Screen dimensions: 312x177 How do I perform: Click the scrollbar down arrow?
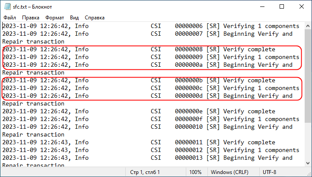pos(308,163)
